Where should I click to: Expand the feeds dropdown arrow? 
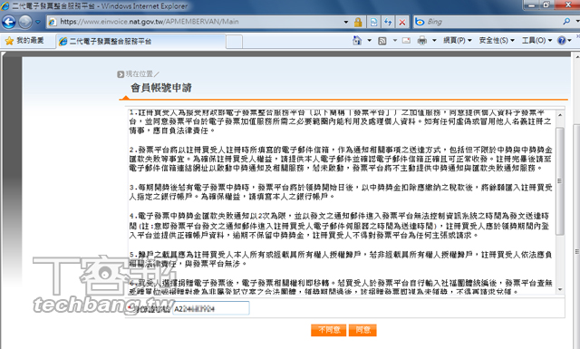(x=395, y=41)
